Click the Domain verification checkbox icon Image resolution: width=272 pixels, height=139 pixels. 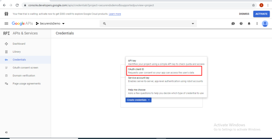(6, 76)
